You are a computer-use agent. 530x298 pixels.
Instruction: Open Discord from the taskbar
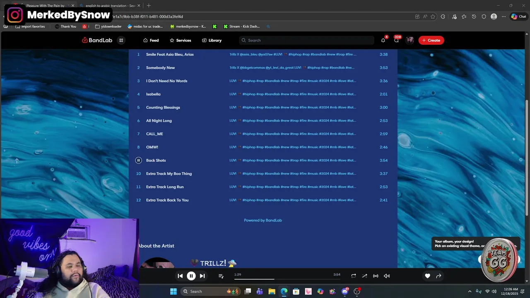344,291
